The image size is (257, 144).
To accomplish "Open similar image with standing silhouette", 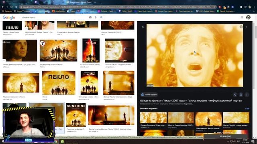I will (208, 119).
